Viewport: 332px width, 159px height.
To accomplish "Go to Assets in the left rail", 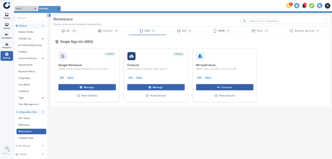I will 7,26.
